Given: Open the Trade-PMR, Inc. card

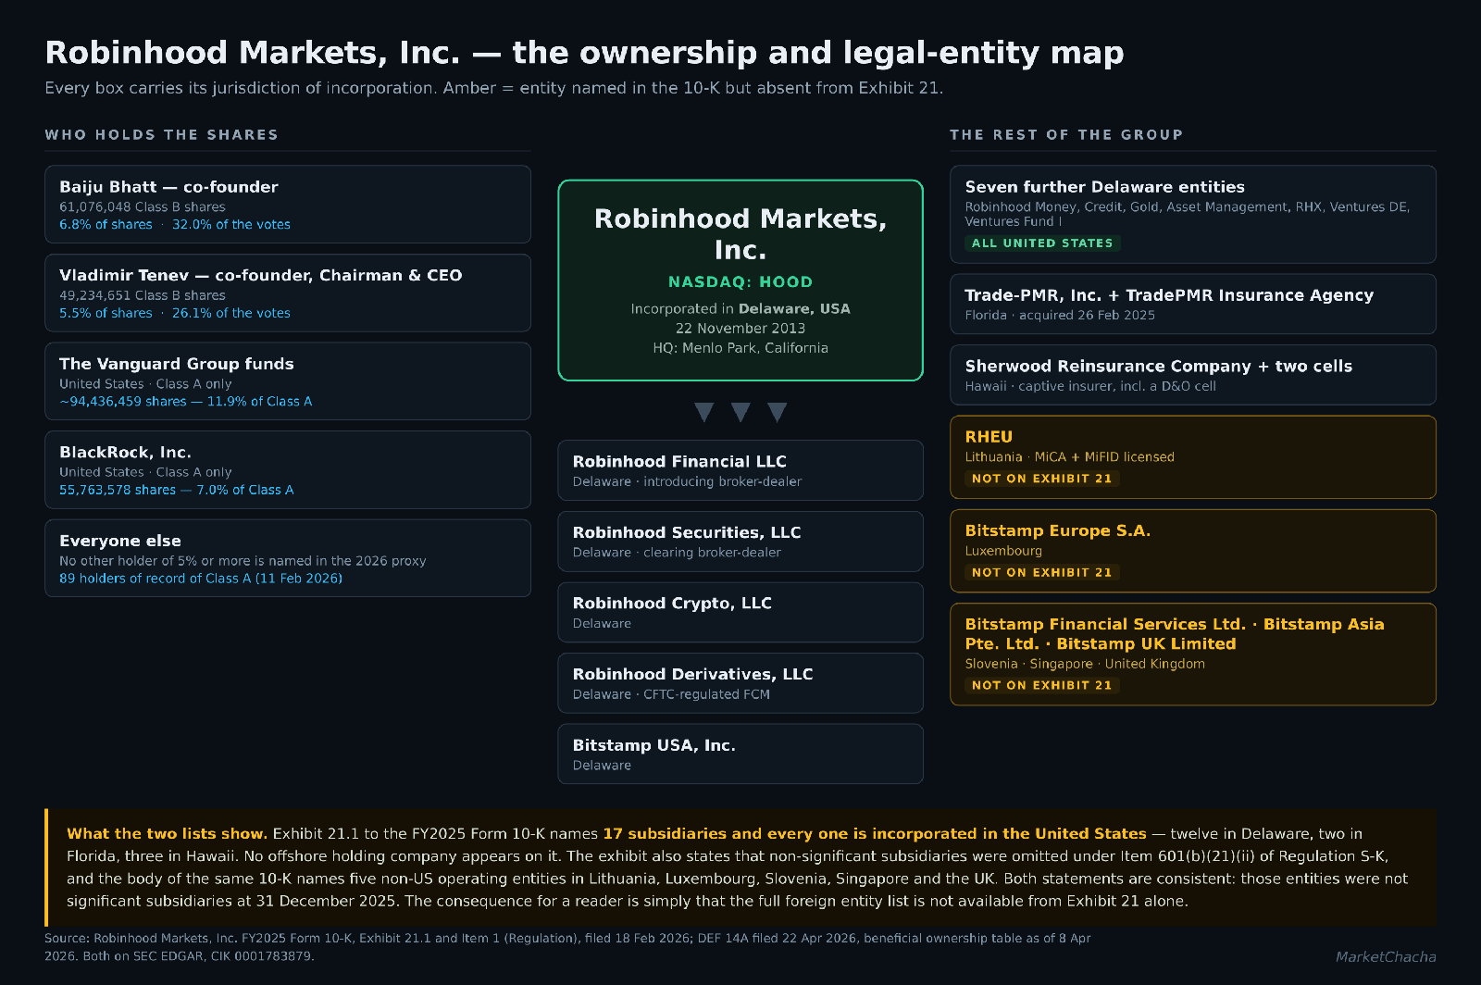Looking at the screenshot, I should click(1193, 304).
